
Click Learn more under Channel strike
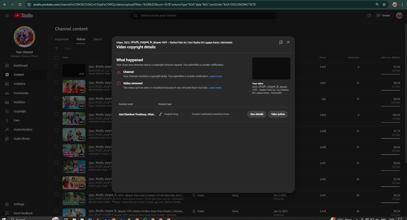coord(216,76)
